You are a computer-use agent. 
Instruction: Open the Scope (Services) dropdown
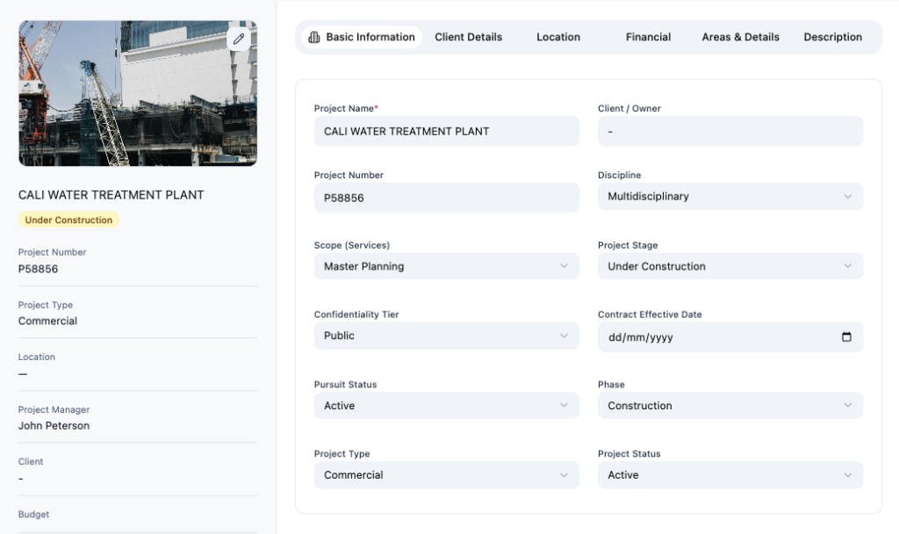(x=446, y=266)
